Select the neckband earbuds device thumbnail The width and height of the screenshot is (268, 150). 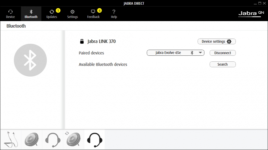tap(11, 140)
